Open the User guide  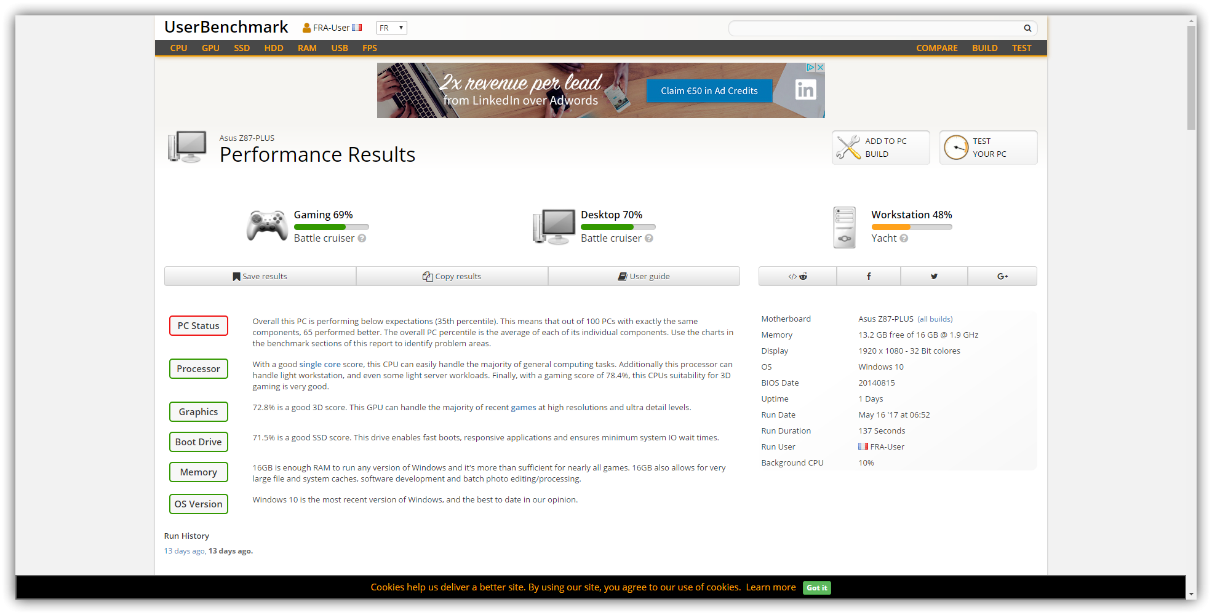[644, 276]
